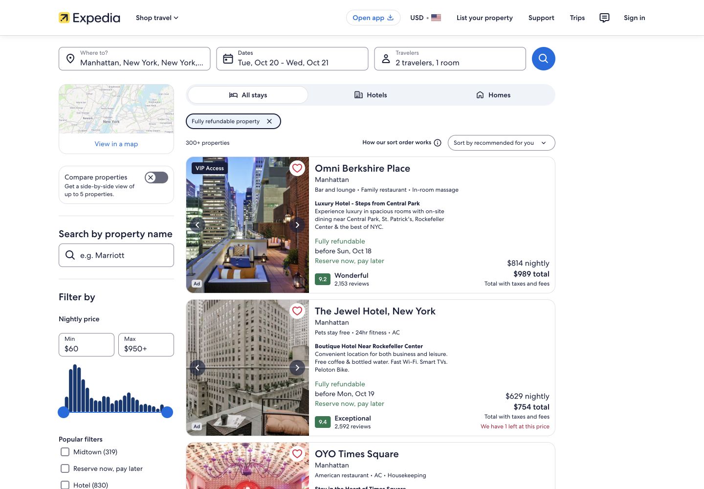Open the OYO Times Square listing title

357,454
